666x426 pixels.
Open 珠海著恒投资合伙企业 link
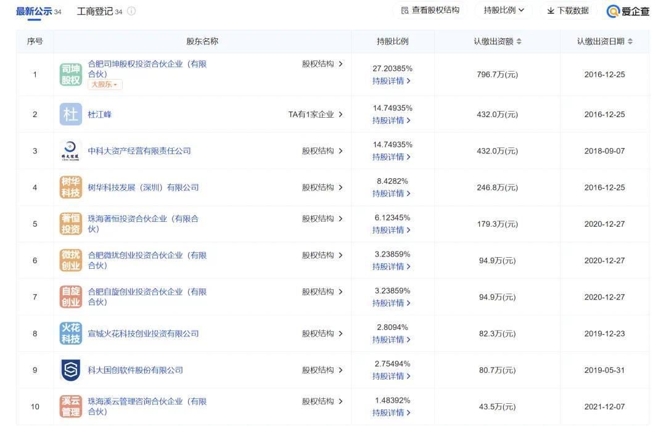143,224
